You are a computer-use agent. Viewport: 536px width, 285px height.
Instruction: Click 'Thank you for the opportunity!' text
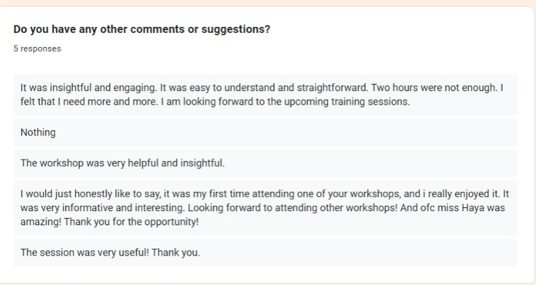(131, 222)
